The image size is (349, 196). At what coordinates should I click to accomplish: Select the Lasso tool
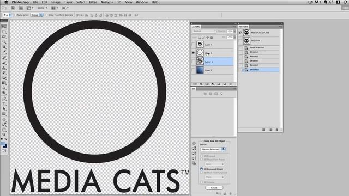(4, 36)
